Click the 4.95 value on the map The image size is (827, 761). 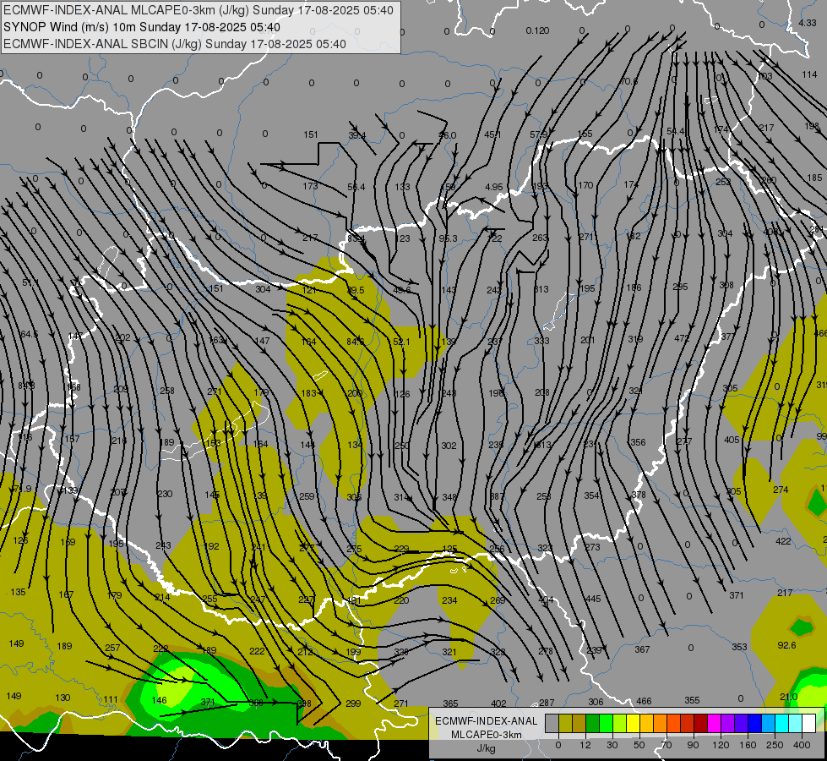click(x=494, y=187)
